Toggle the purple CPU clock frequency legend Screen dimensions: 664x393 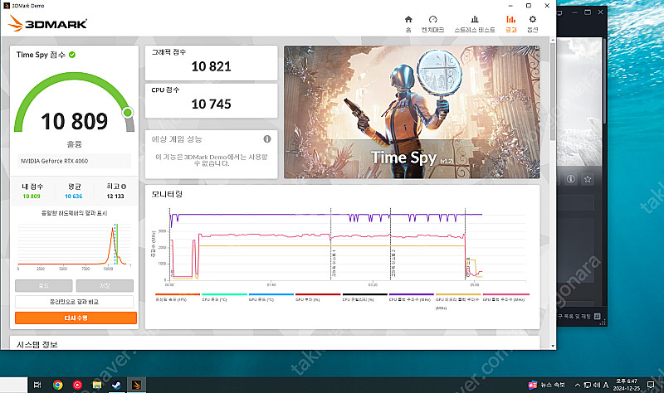tap(411, 298)
